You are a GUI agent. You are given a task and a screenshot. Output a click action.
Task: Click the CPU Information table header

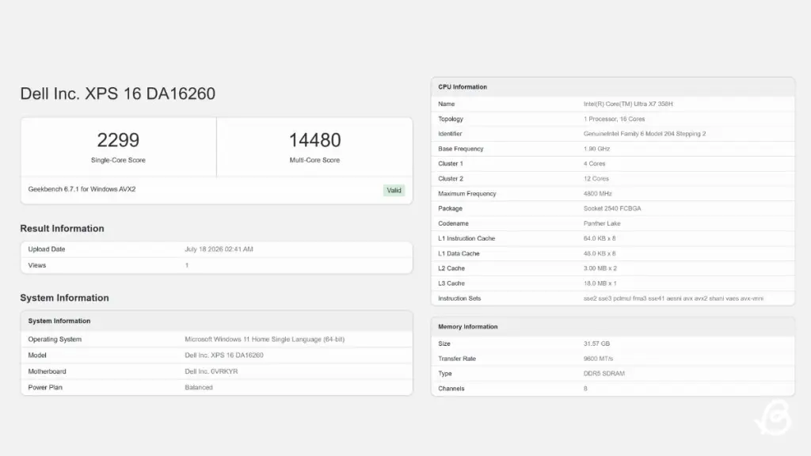click(x=613, y=87)
